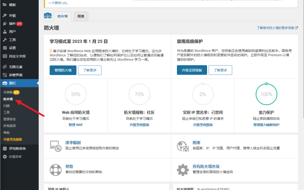
Task: Click the Wordfence logo beside the tabs
Action: [x=47, y=15]
